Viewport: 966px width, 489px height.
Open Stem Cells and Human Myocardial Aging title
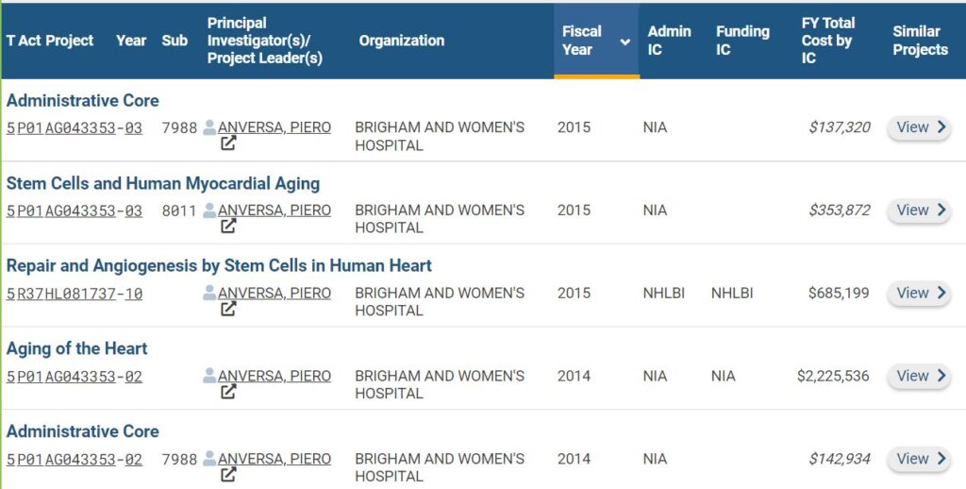pyautogui.click(x=163, y=183)
